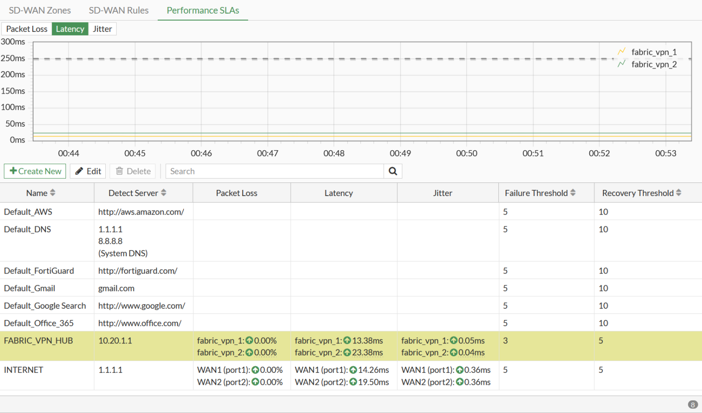This screenshot has height=413, width=702.
Task: Switch graph to Packet Loss view
Action: click(x=27, y=29)
